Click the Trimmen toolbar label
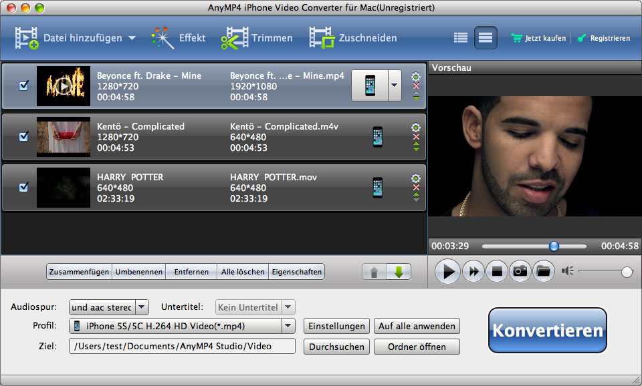The height and width of the screenshot is (386, 642). 272,38
